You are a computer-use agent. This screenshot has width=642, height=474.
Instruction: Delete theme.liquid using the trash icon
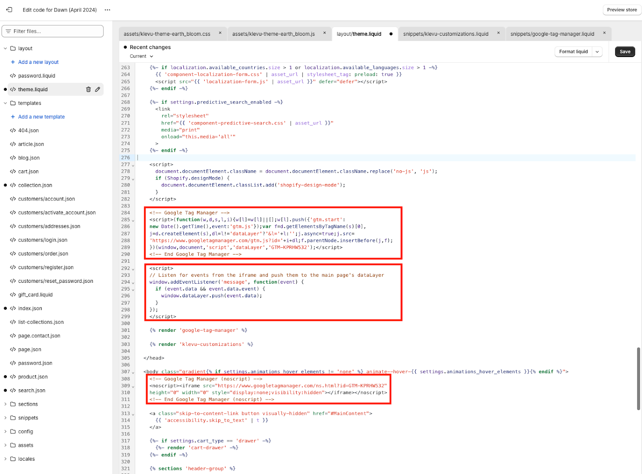[88, 89]
